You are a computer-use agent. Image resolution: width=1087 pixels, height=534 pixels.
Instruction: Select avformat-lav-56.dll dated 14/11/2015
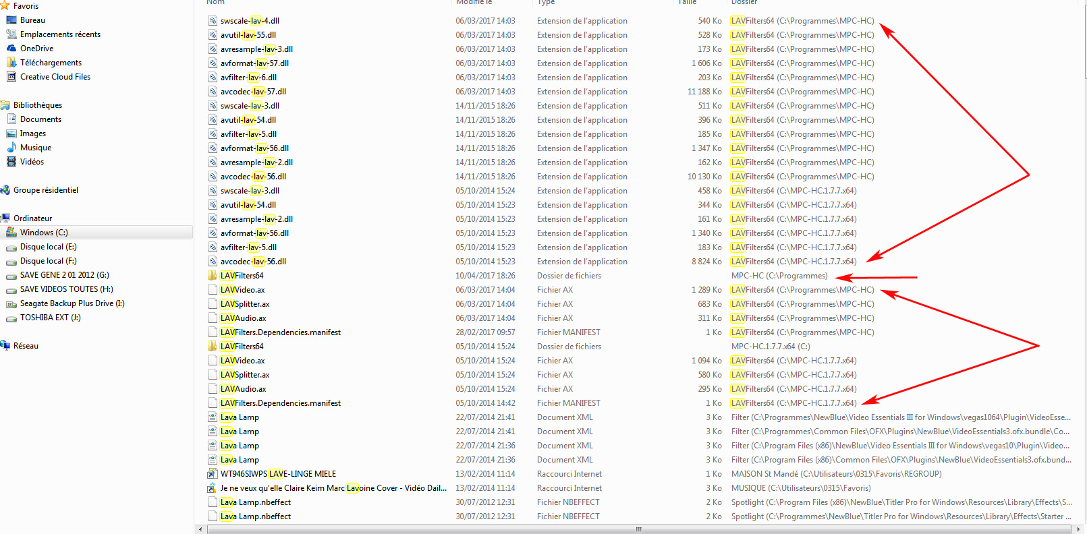coord(254,148)
